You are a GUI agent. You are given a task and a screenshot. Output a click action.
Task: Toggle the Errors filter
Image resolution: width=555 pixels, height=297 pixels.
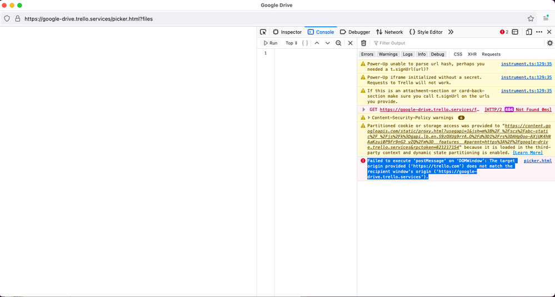[x=367, y=54]
